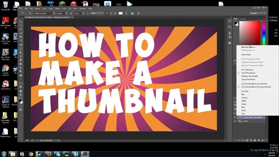Select the History Brush tool
Image resolution: width=279 pixels, height=157 pixels.
tap(20, 56)
